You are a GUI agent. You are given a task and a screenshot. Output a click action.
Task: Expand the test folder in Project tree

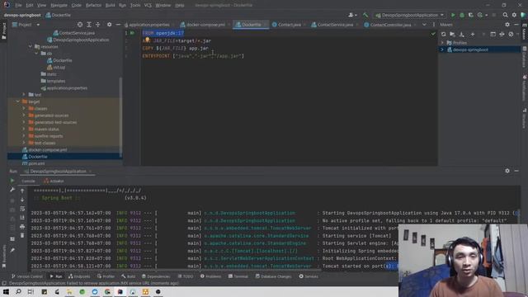click(x=24, y=95)
